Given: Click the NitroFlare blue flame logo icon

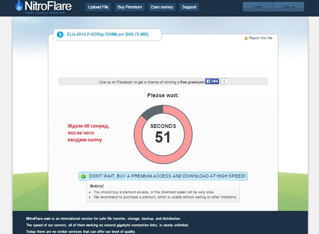Looking at the screenshot, I should [x=19, y=6].
